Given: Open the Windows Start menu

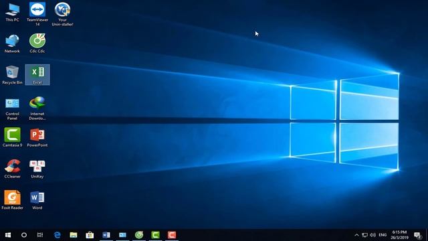Looking at the screenshot, I should pos(8,235).
